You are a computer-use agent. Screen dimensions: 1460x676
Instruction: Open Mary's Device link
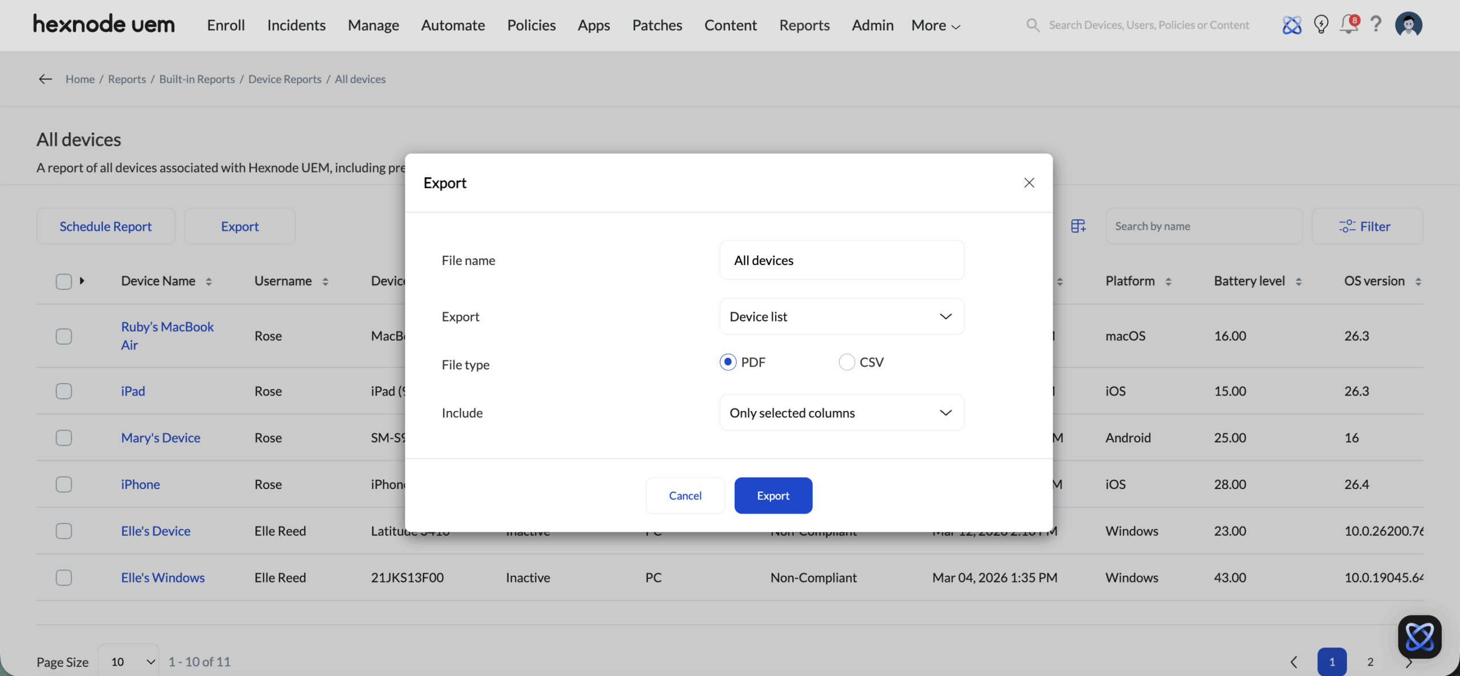(161, 438)
